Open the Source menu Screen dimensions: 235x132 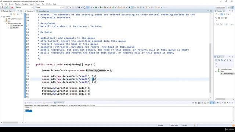click(x=11, y=4)
